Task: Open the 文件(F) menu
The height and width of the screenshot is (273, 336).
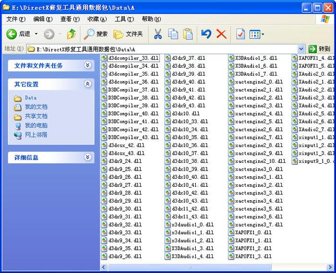Action: [16, 19]
